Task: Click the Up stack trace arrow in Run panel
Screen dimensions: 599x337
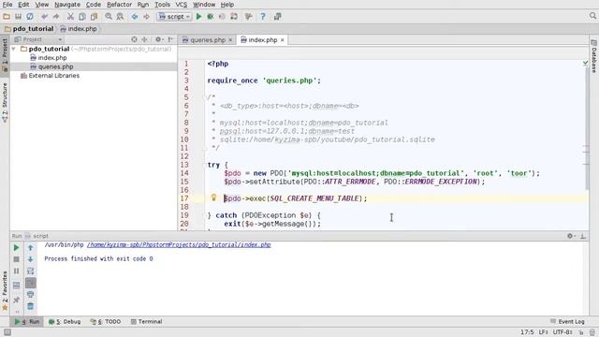Action: coord(30,247)
